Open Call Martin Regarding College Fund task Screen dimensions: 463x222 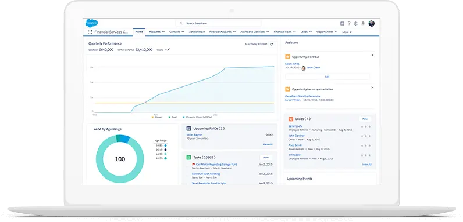pyautogui.click(x=216, y=164)
